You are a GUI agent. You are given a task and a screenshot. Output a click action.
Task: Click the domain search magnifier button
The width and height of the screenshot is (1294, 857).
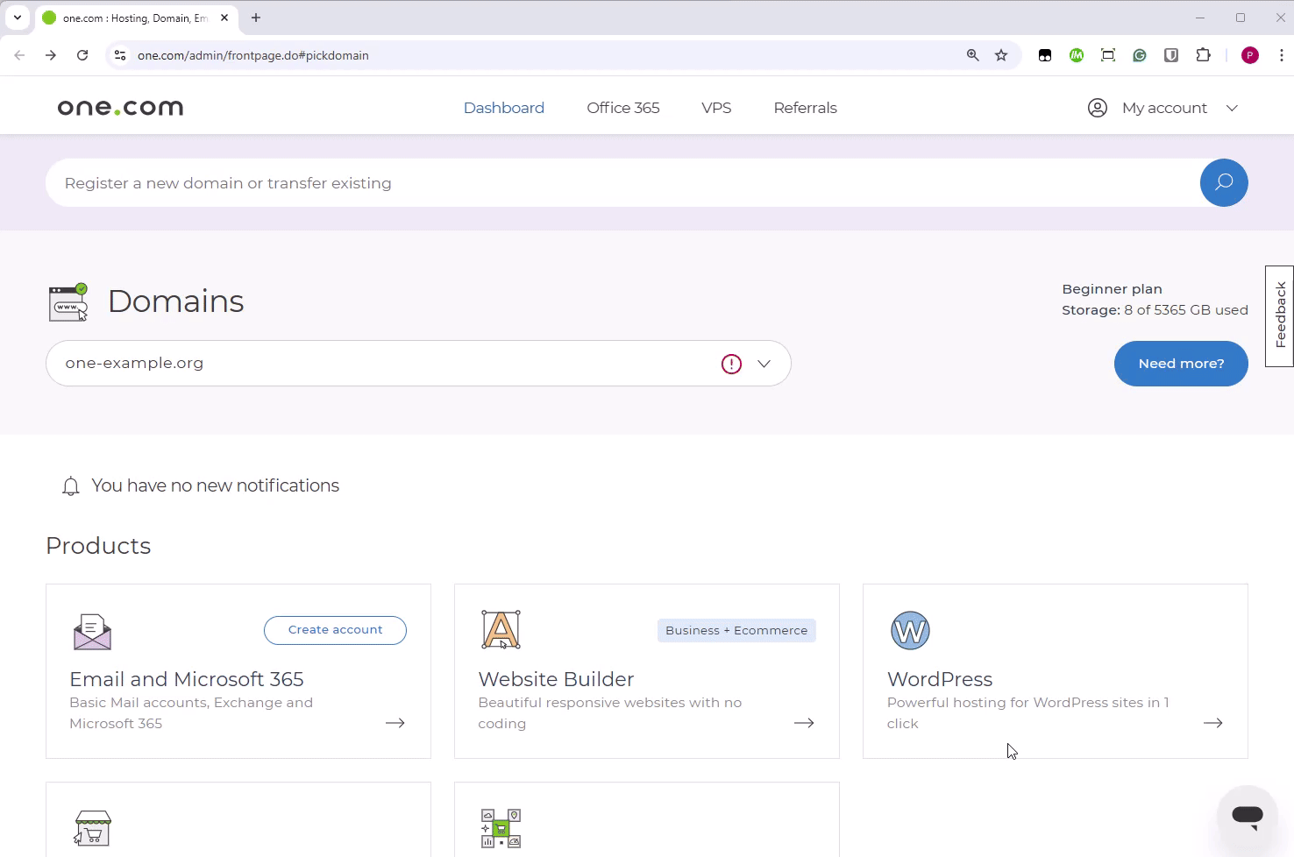click(x=1223, y=182)
